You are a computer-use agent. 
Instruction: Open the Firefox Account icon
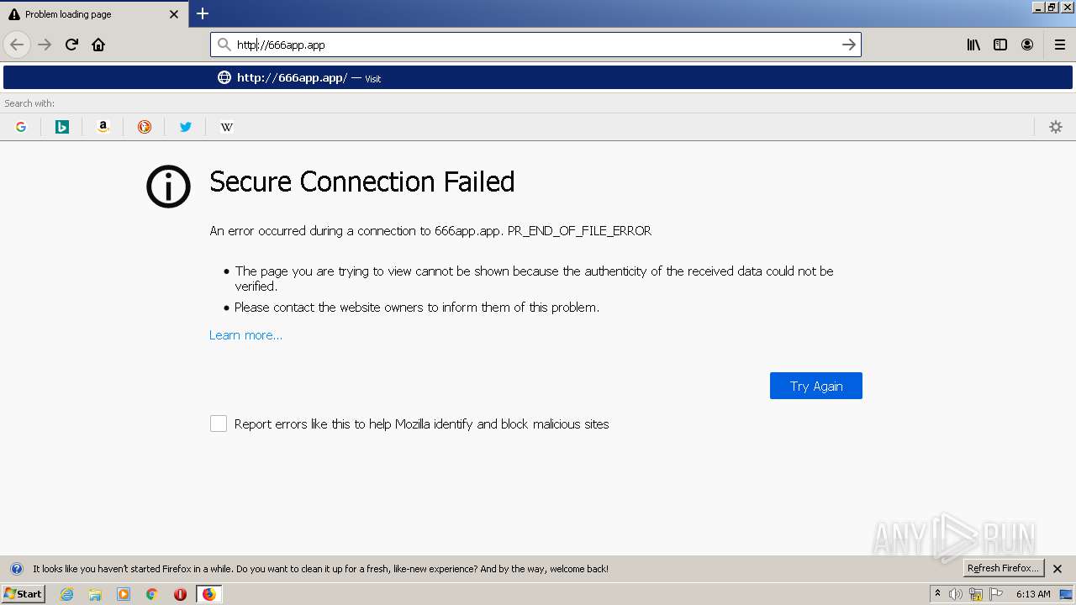tap(1027, 45)
